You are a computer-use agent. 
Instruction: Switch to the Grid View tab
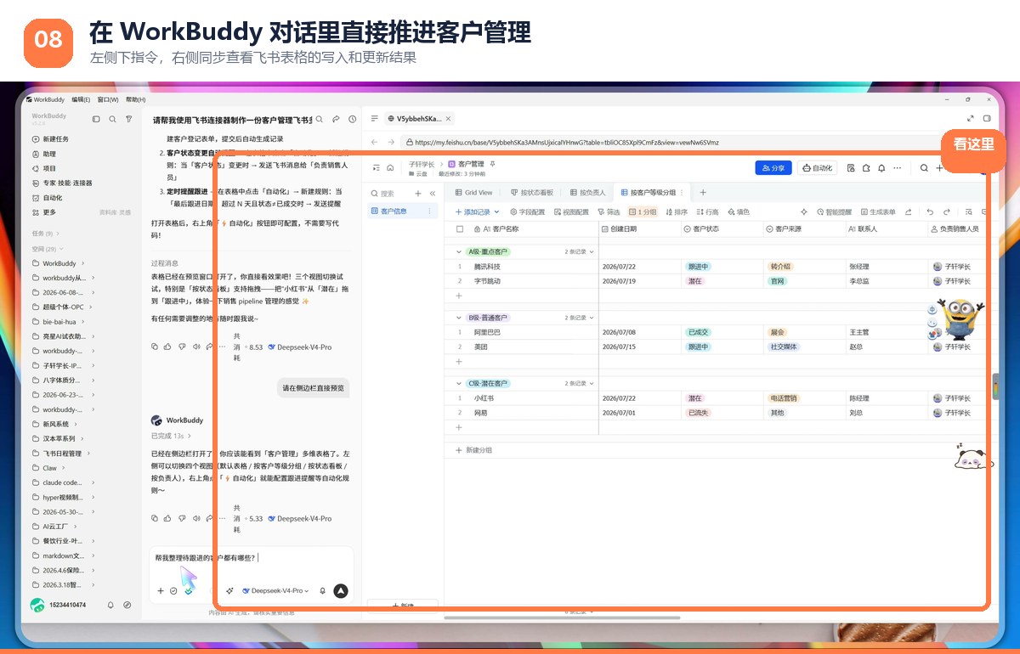point(473,193)
